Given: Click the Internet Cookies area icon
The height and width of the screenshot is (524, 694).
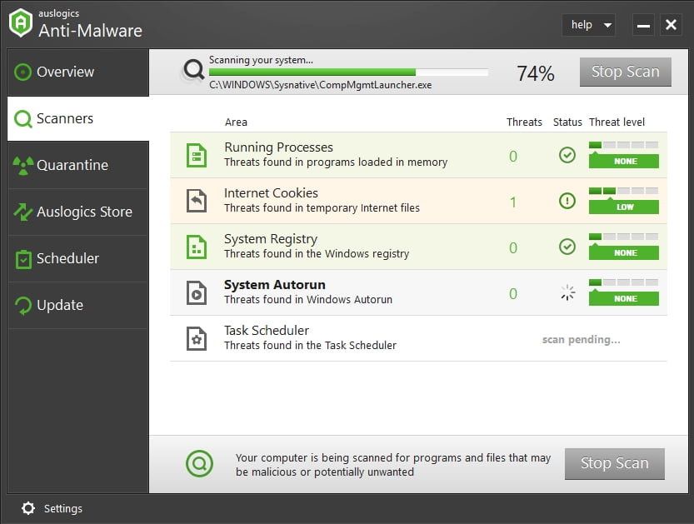Looking at the screenshot, I should coord(197,201).
